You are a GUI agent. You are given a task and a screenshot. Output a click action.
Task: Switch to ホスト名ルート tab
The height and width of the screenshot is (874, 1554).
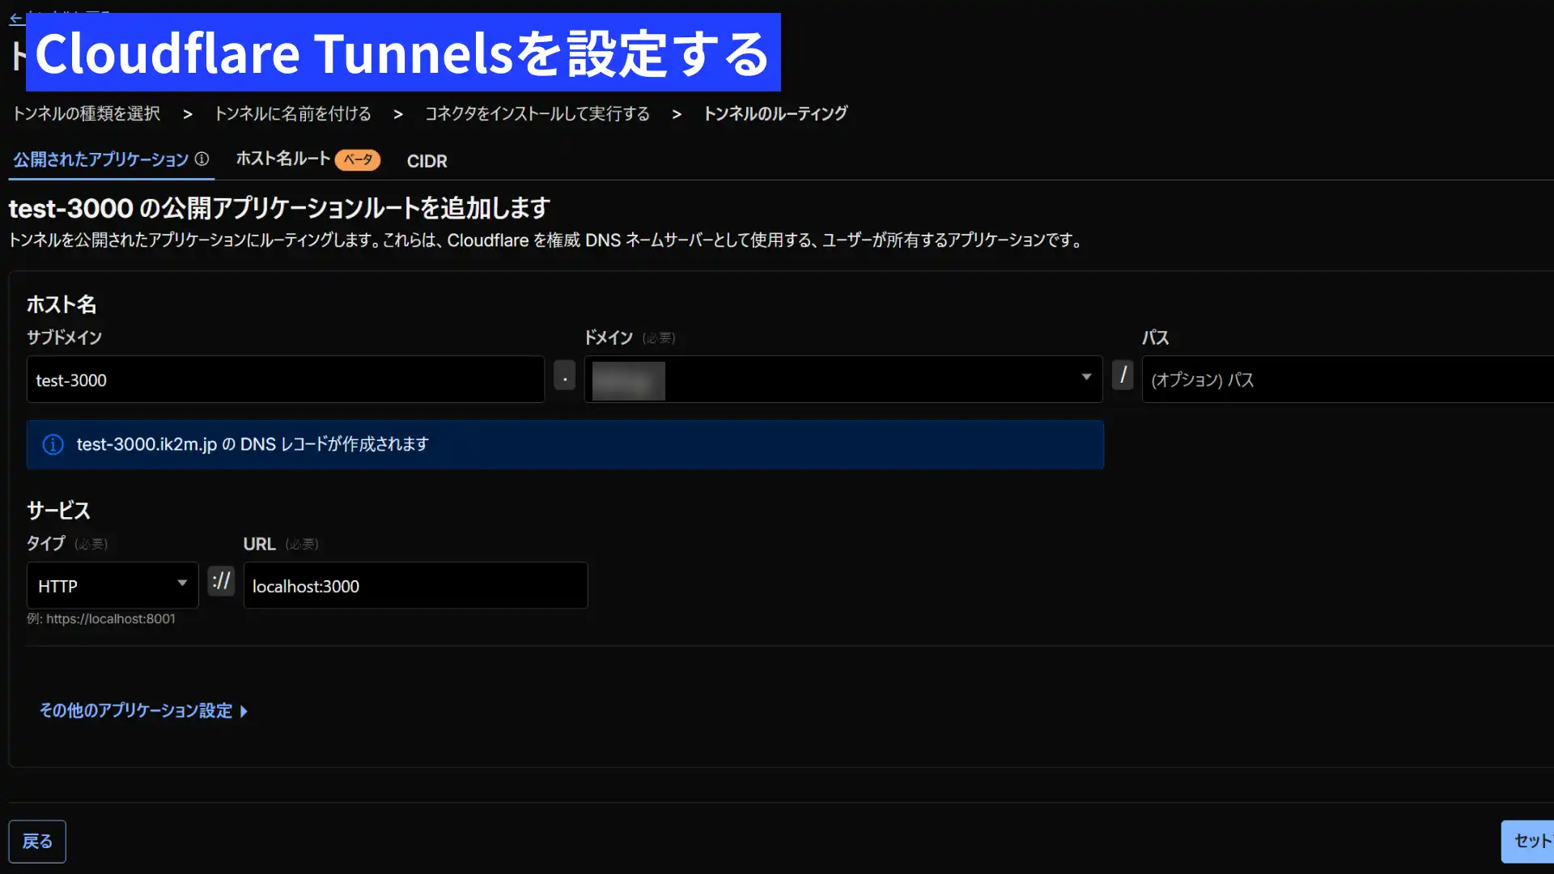[283, 159]
